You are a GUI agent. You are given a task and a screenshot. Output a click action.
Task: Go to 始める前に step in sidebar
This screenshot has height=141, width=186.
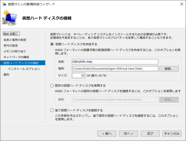[x=11, y=34]
